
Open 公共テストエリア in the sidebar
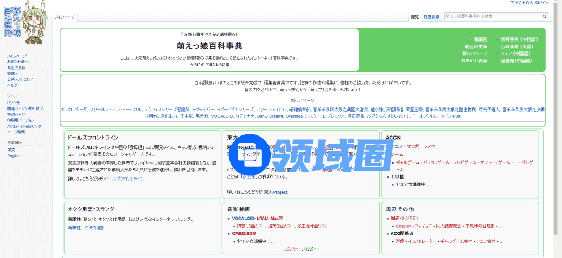[20, 79]
